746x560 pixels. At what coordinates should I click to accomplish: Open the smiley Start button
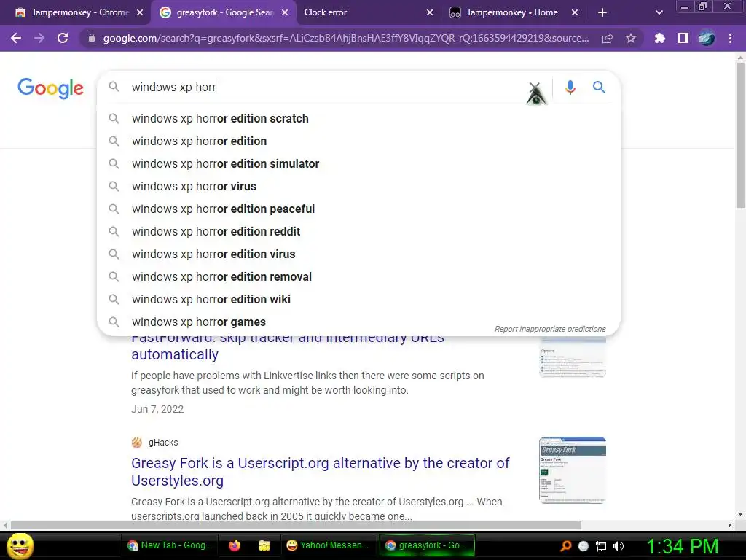[20, 545]
